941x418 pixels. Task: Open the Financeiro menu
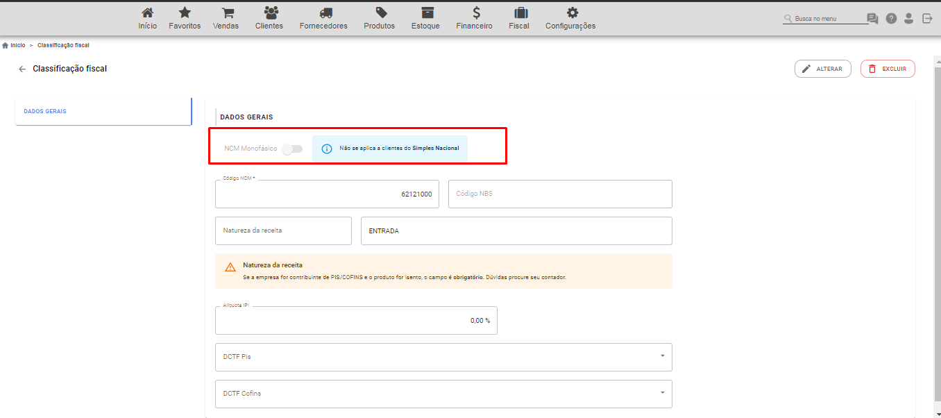475,18
